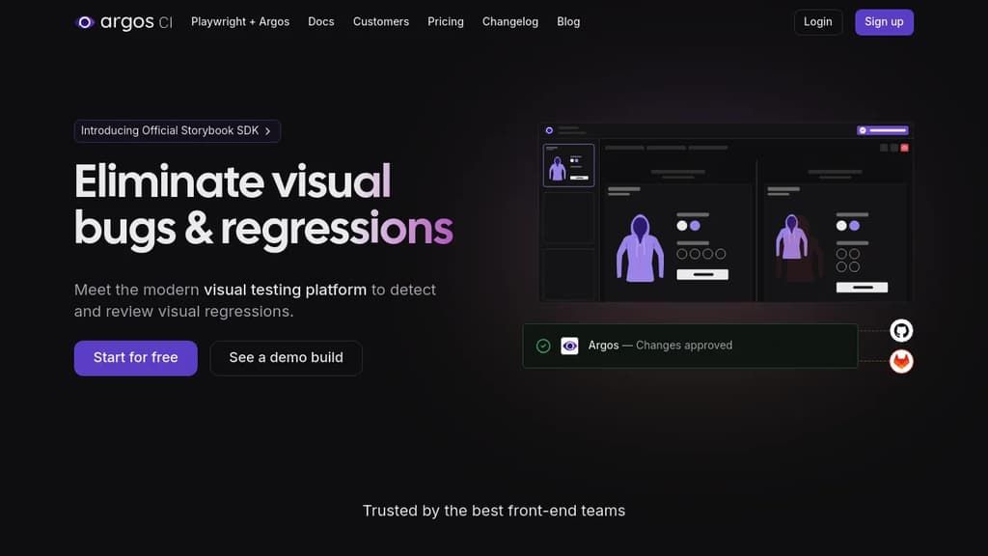
Task: Open the GitLab integration icon
Action: [900, 361]
